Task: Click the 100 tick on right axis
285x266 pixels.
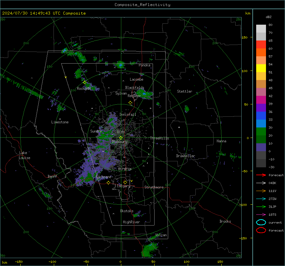Action: (245, 71)
